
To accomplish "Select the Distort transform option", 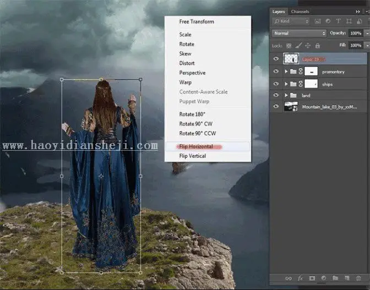I will point(187,63).
